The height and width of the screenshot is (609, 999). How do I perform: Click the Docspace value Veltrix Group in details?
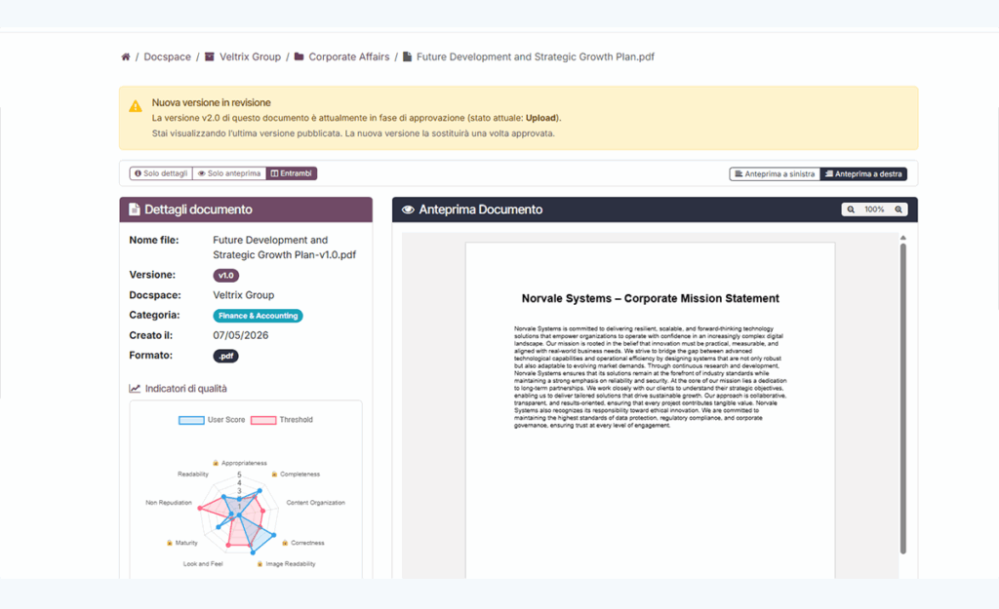point(243,295)
